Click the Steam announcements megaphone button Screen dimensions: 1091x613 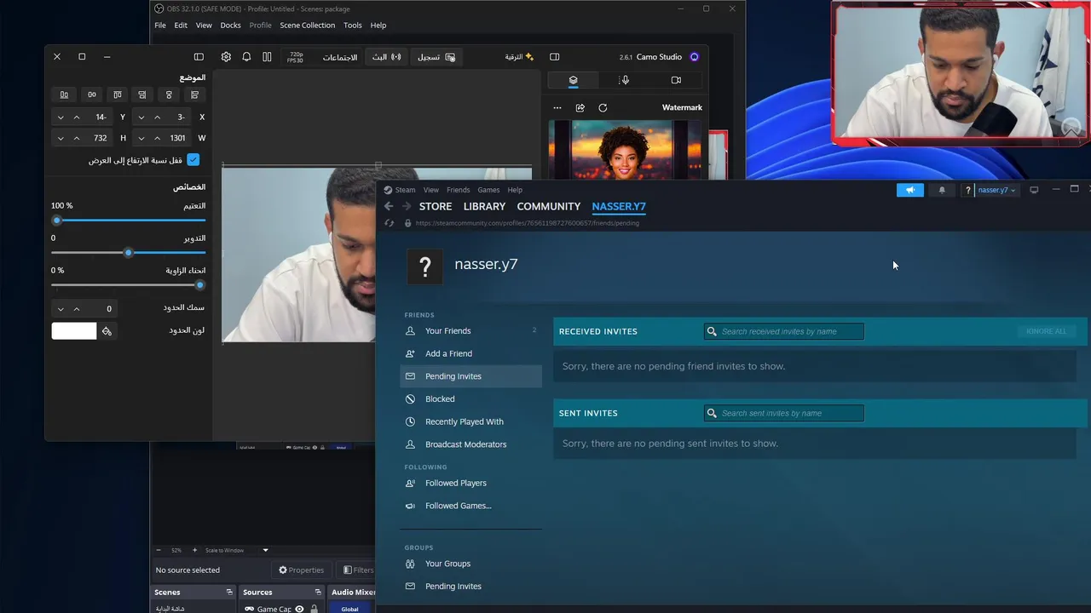click(909, 190)
